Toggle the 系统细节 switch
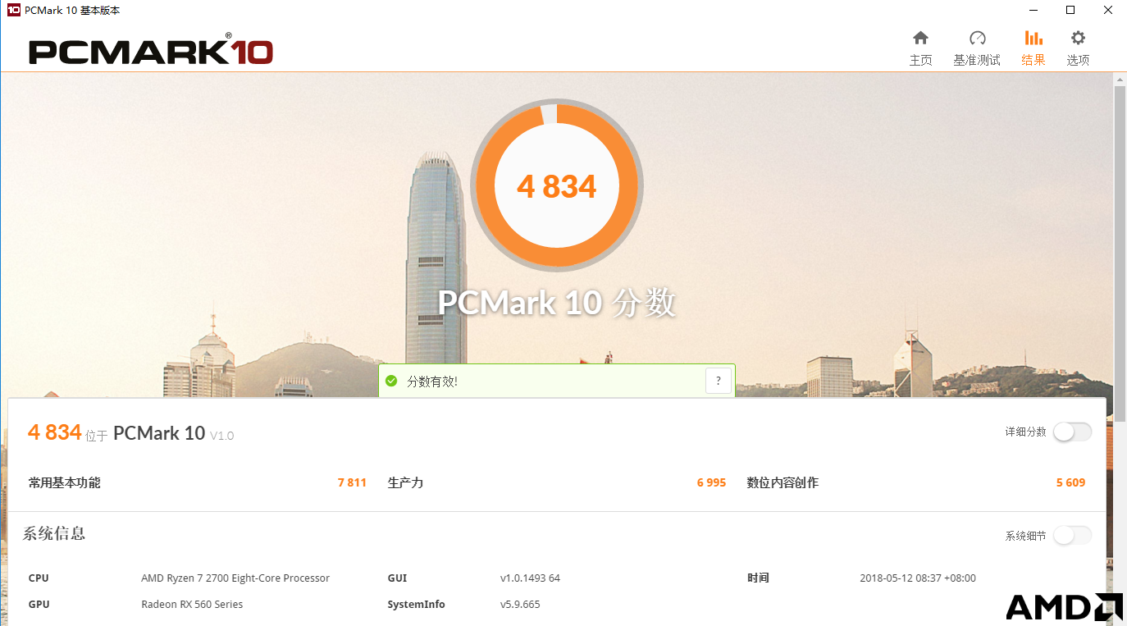 [x=1072, y=536]
